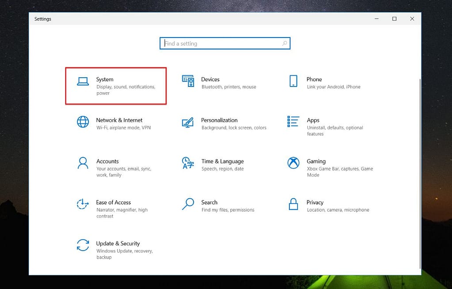Click 'Speech, region, date' description

point(223,169)
